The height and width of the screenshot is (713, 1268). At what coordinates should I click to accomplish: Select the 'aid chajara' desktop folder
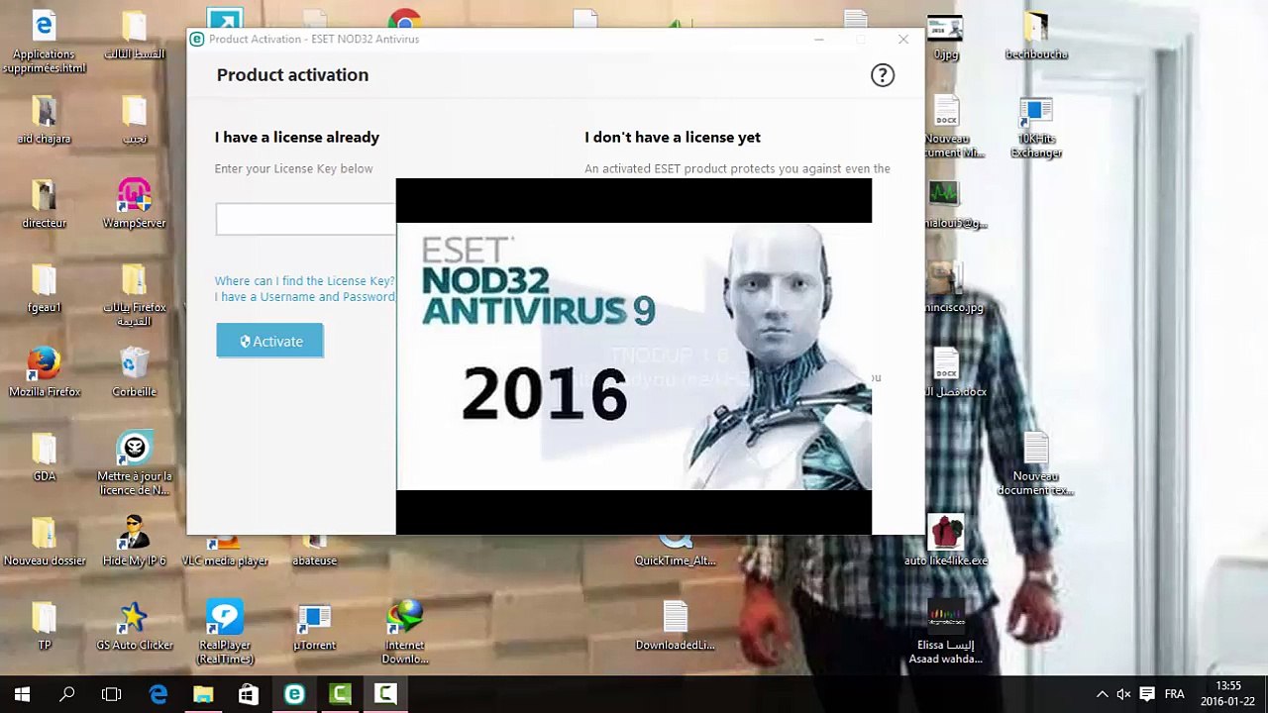pyautogui.click(x=45, y=120)
